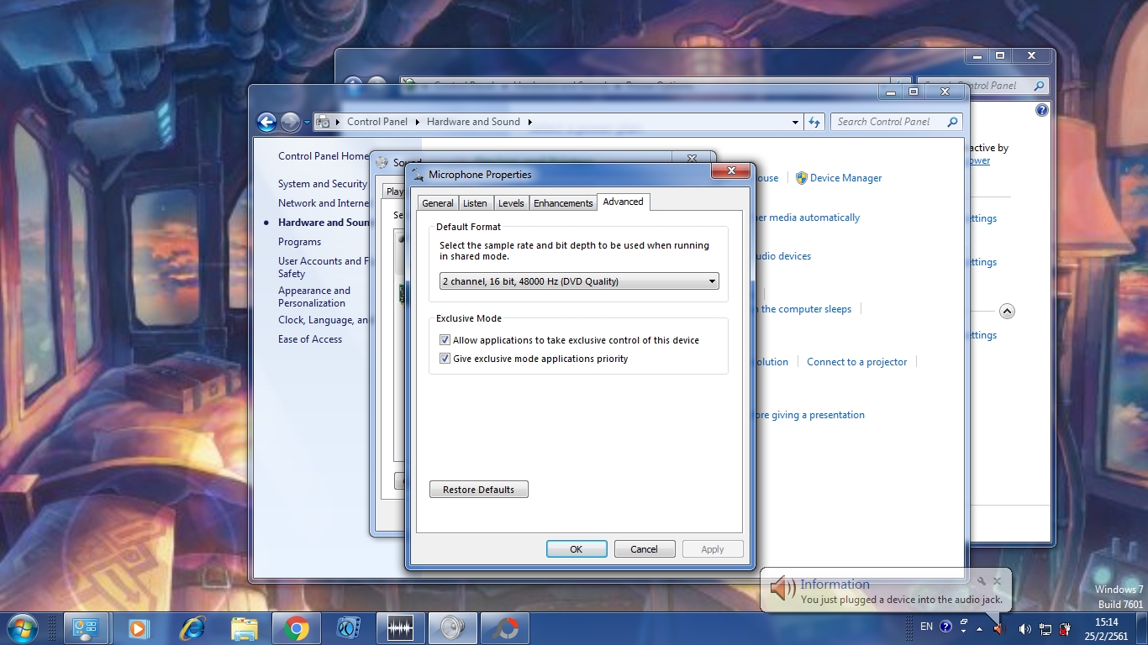This screenshot has width=1148, height=645.
Task: Open help in the Power Options window
Action: (x=1042, y=110)
